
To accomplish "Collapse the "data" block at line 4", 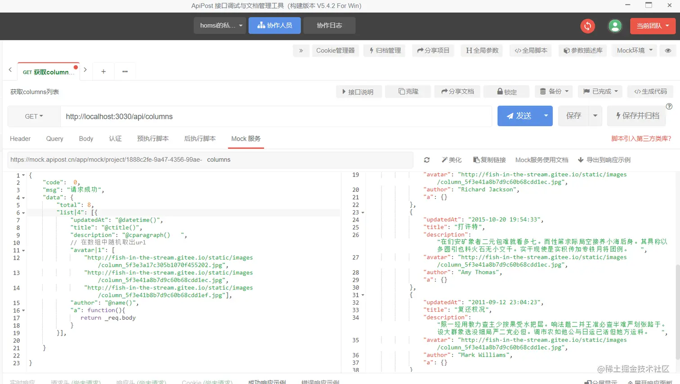I will click(23, 198).
